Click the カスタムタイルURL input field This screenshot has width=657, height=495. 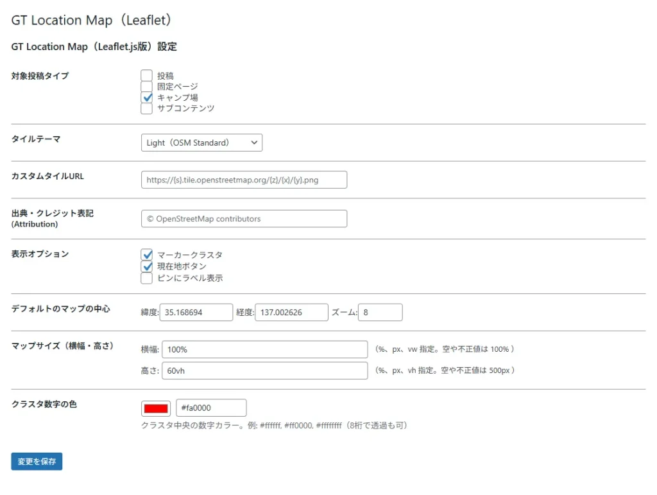pyautogui.click(x=244, y=180)
